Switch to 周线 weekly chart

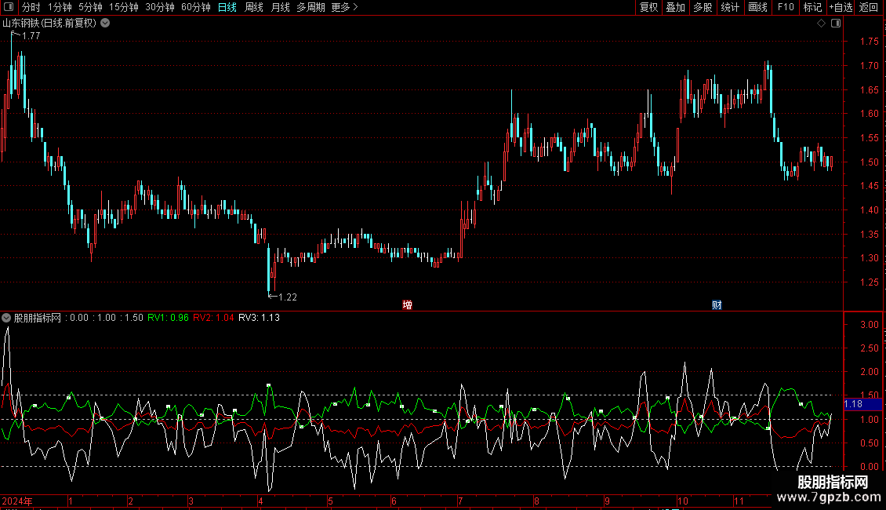click(254, 7)
